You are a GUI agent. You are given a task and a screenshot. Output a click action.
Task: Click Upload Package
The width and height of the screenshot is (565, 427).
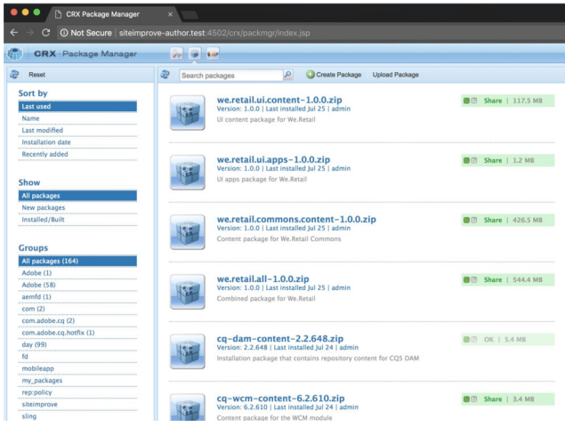[396, 75]
